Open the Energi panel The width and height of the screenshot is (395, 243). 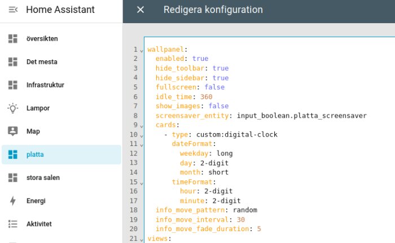61,201
